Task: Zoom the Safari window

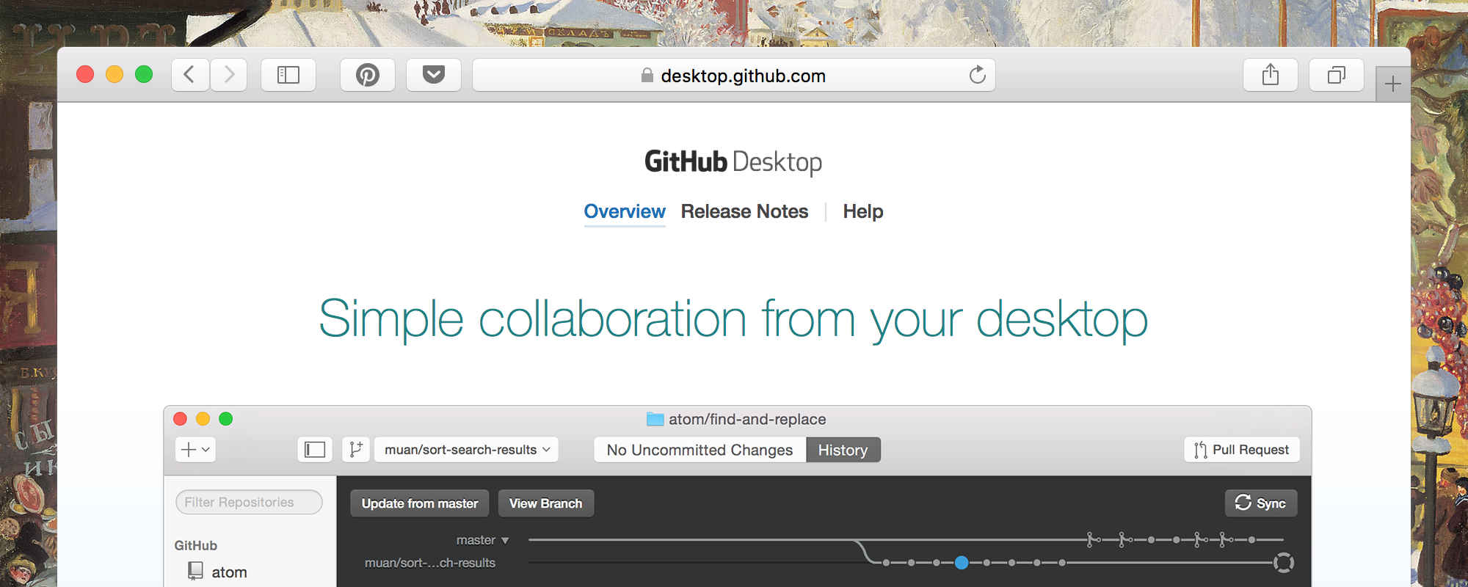Action: click(144, 74)
